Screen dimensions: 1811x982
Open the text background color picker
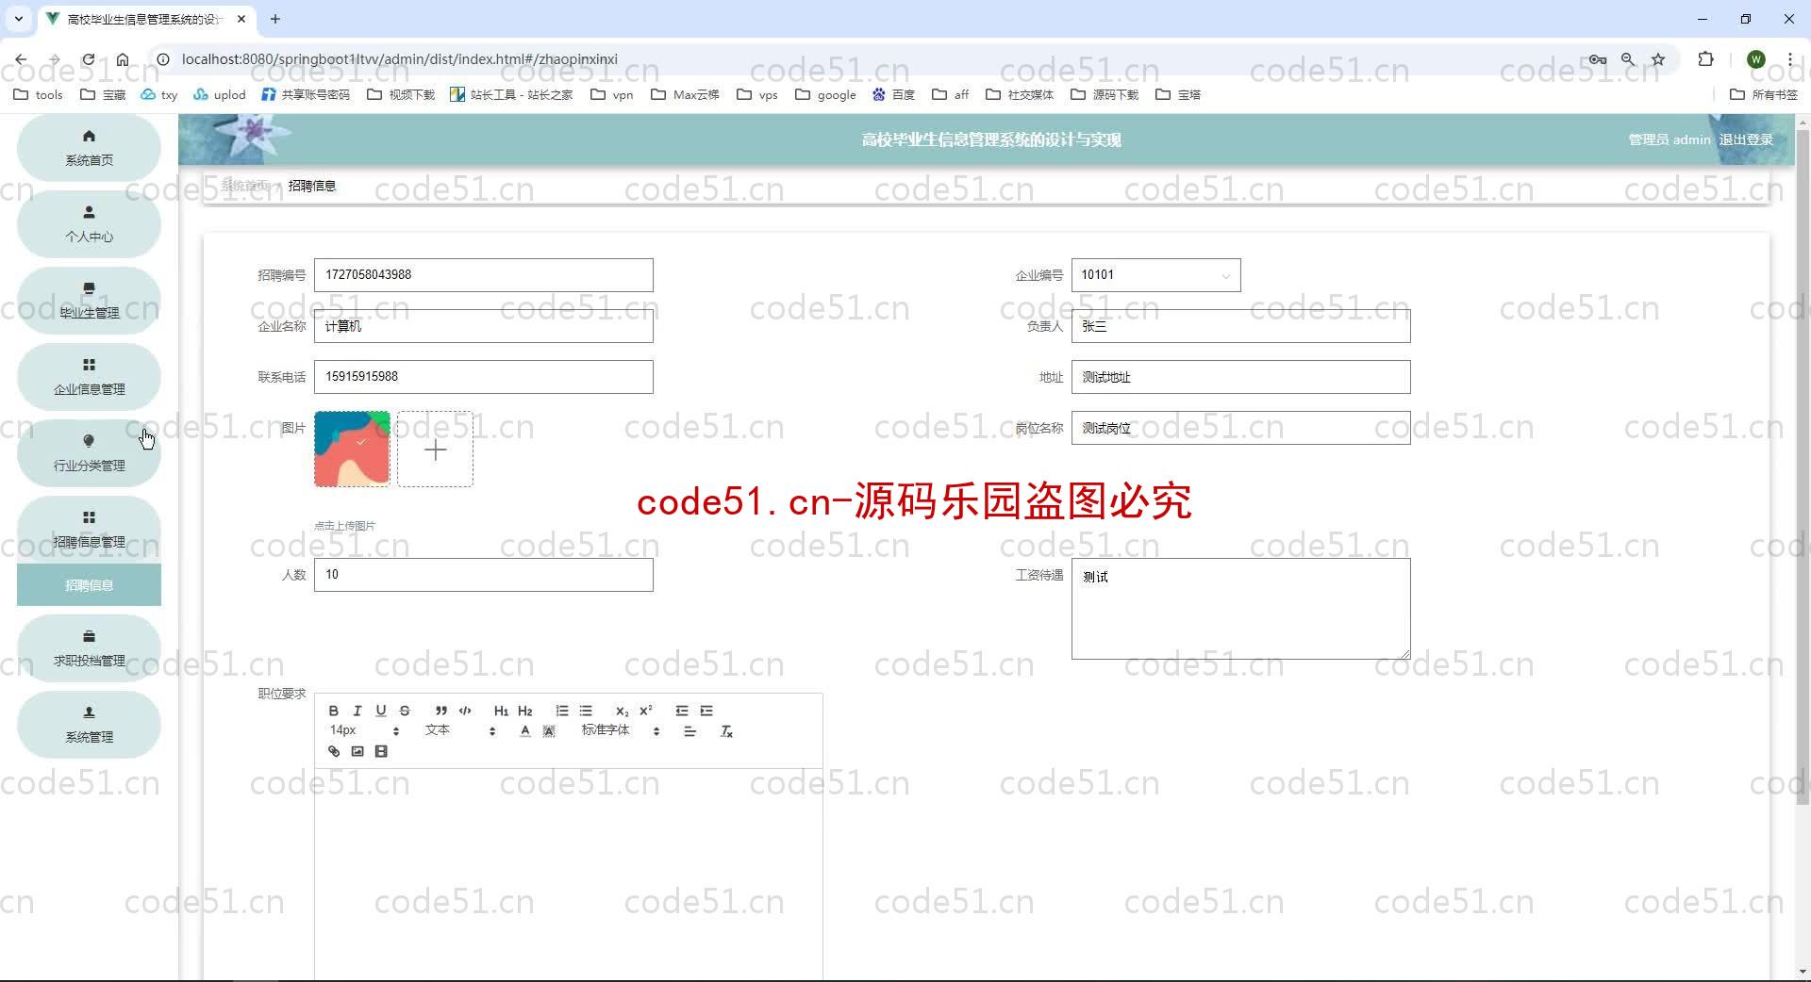point(549,731)
